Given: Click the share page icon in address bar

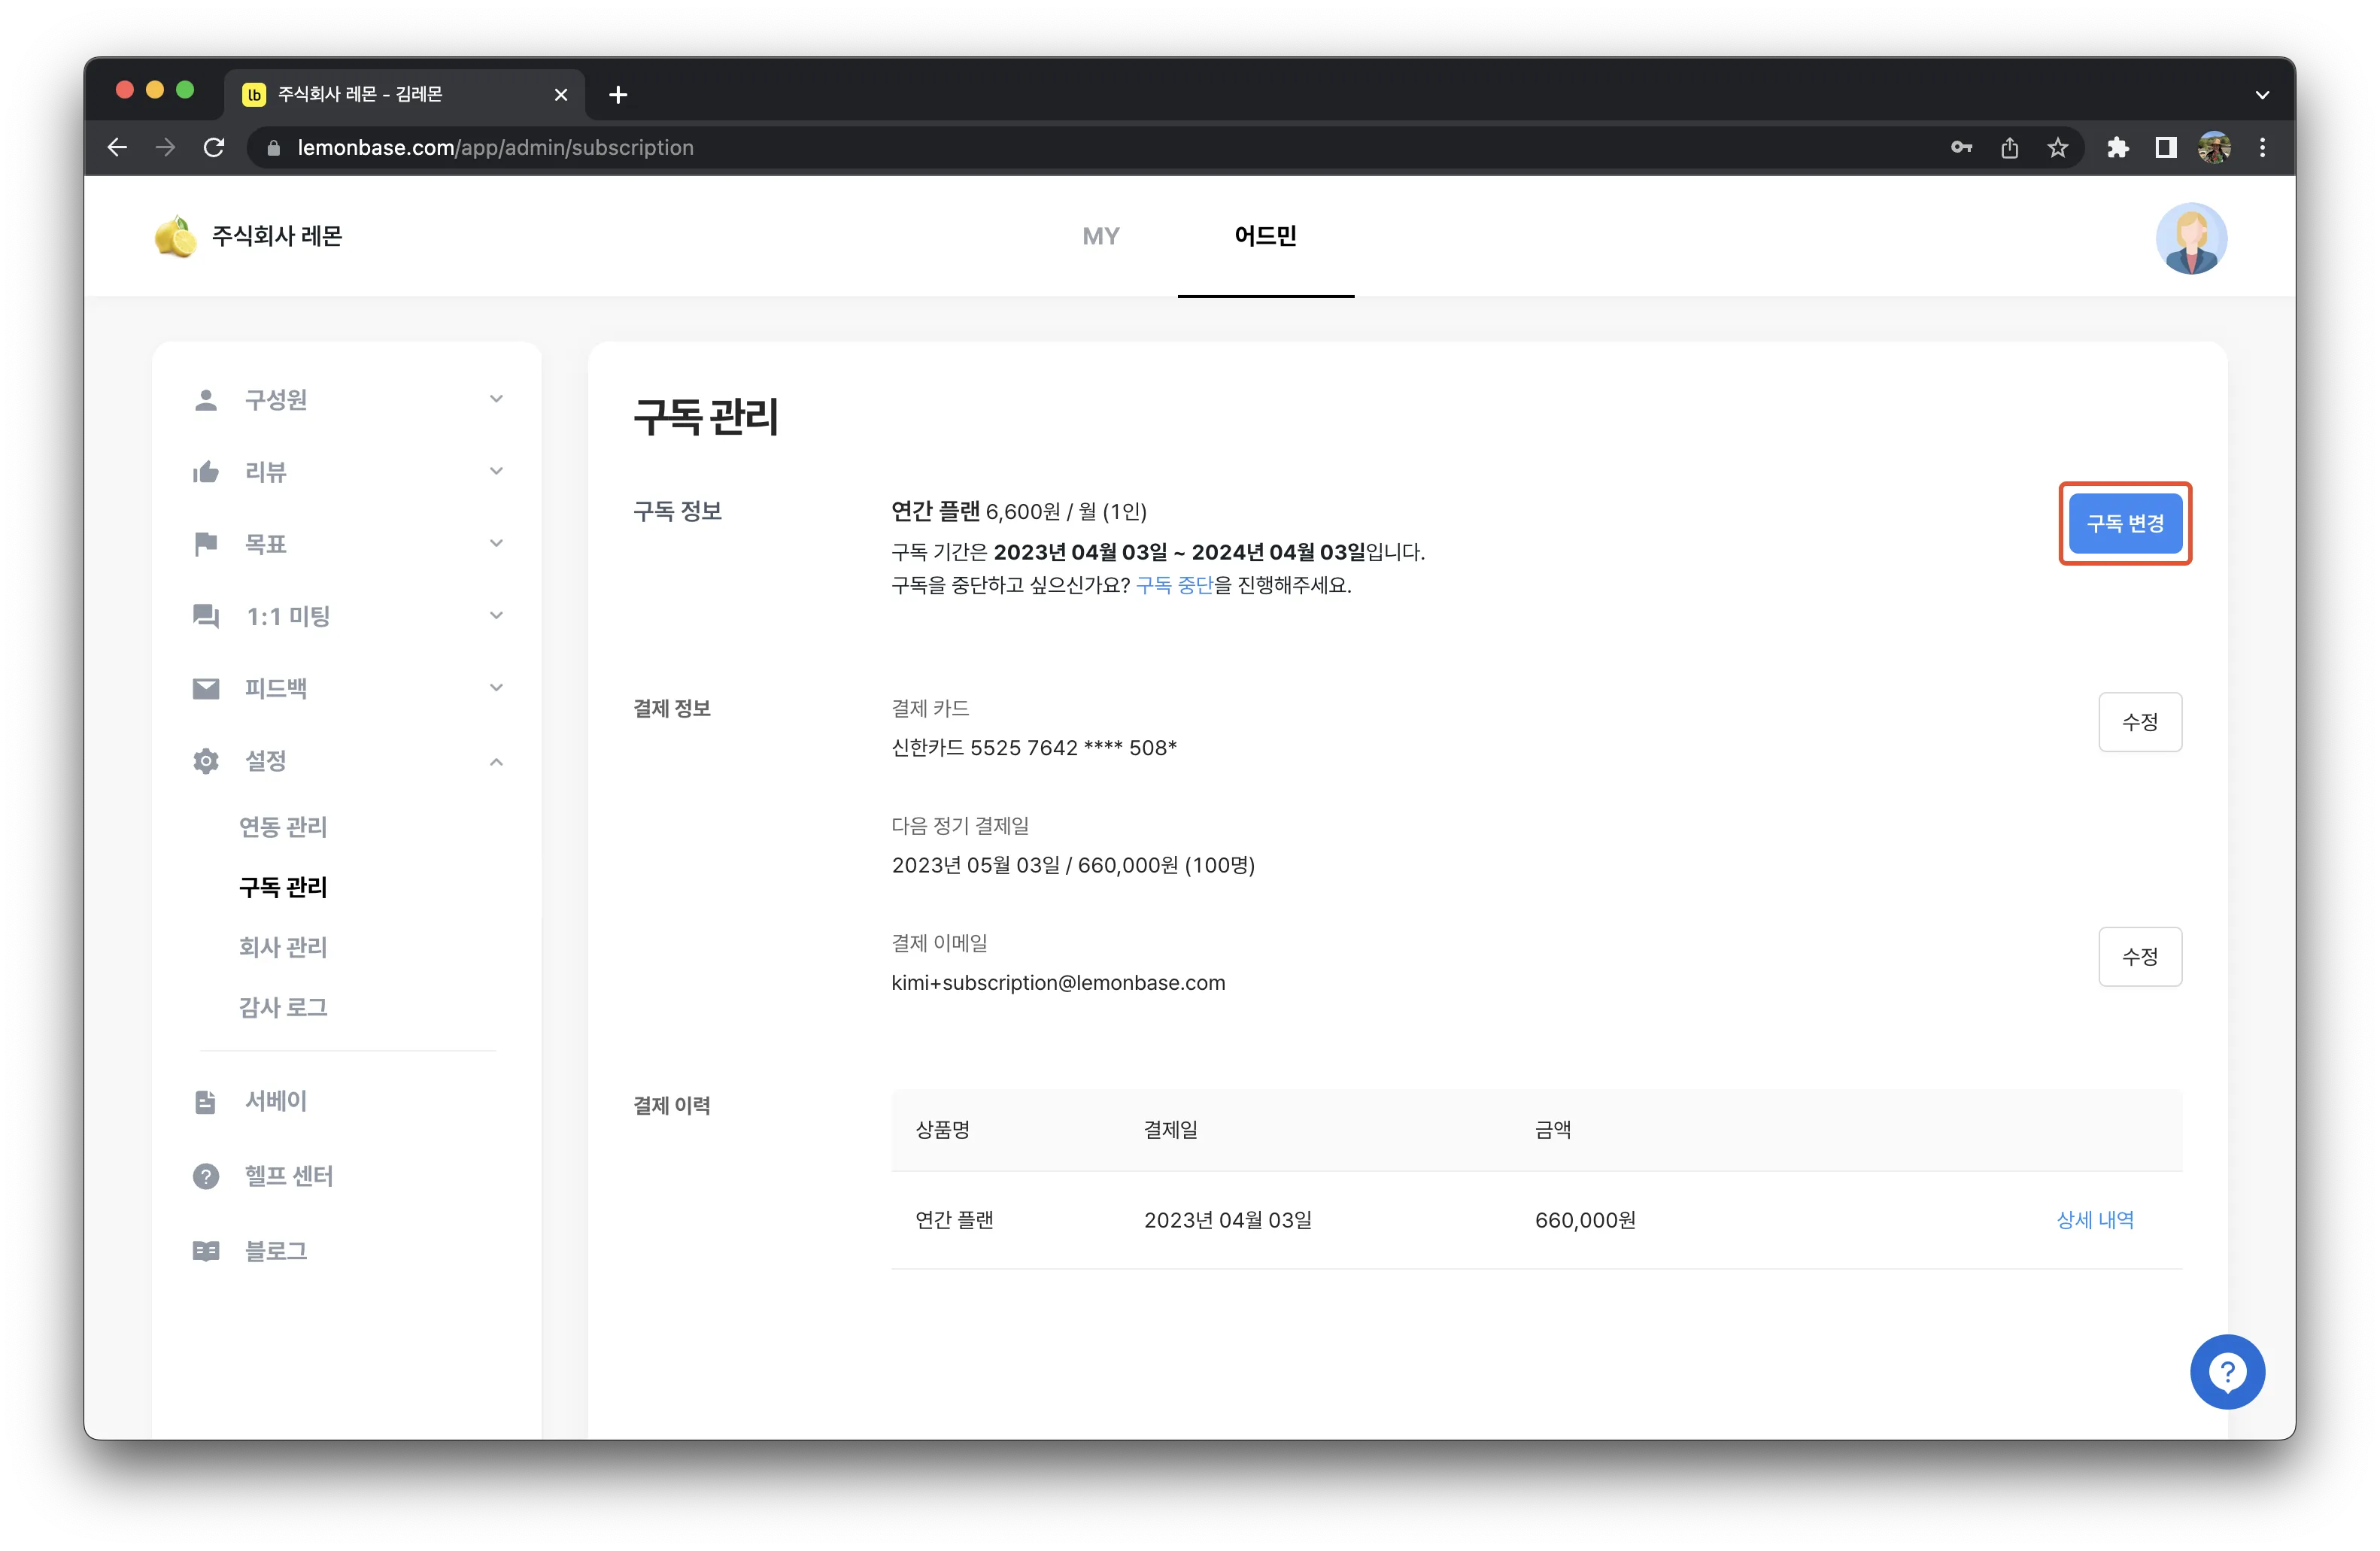Looking at the screenshot, I should [x=2010, y=148].
